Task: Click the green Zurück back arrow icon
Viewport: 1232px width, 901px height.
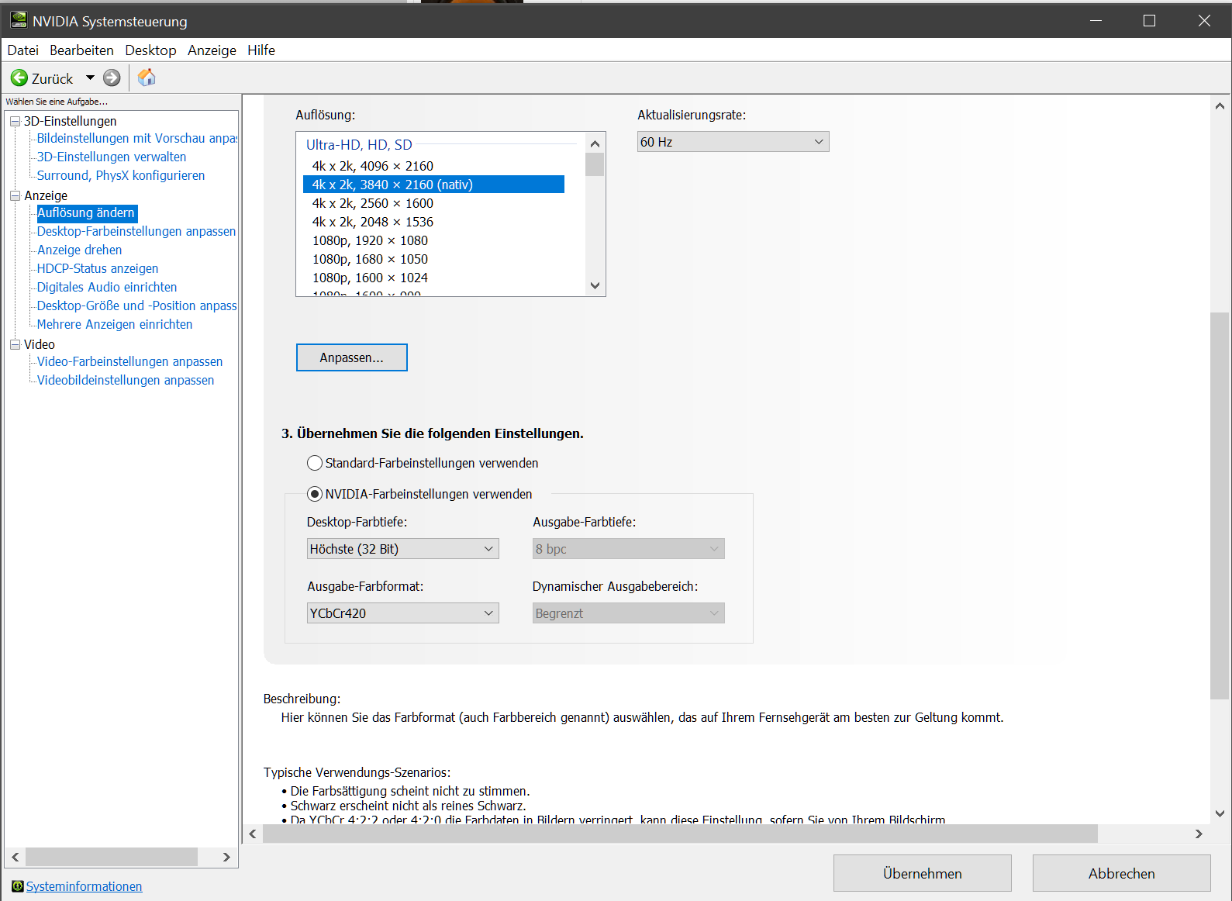Action: point(19,78)
